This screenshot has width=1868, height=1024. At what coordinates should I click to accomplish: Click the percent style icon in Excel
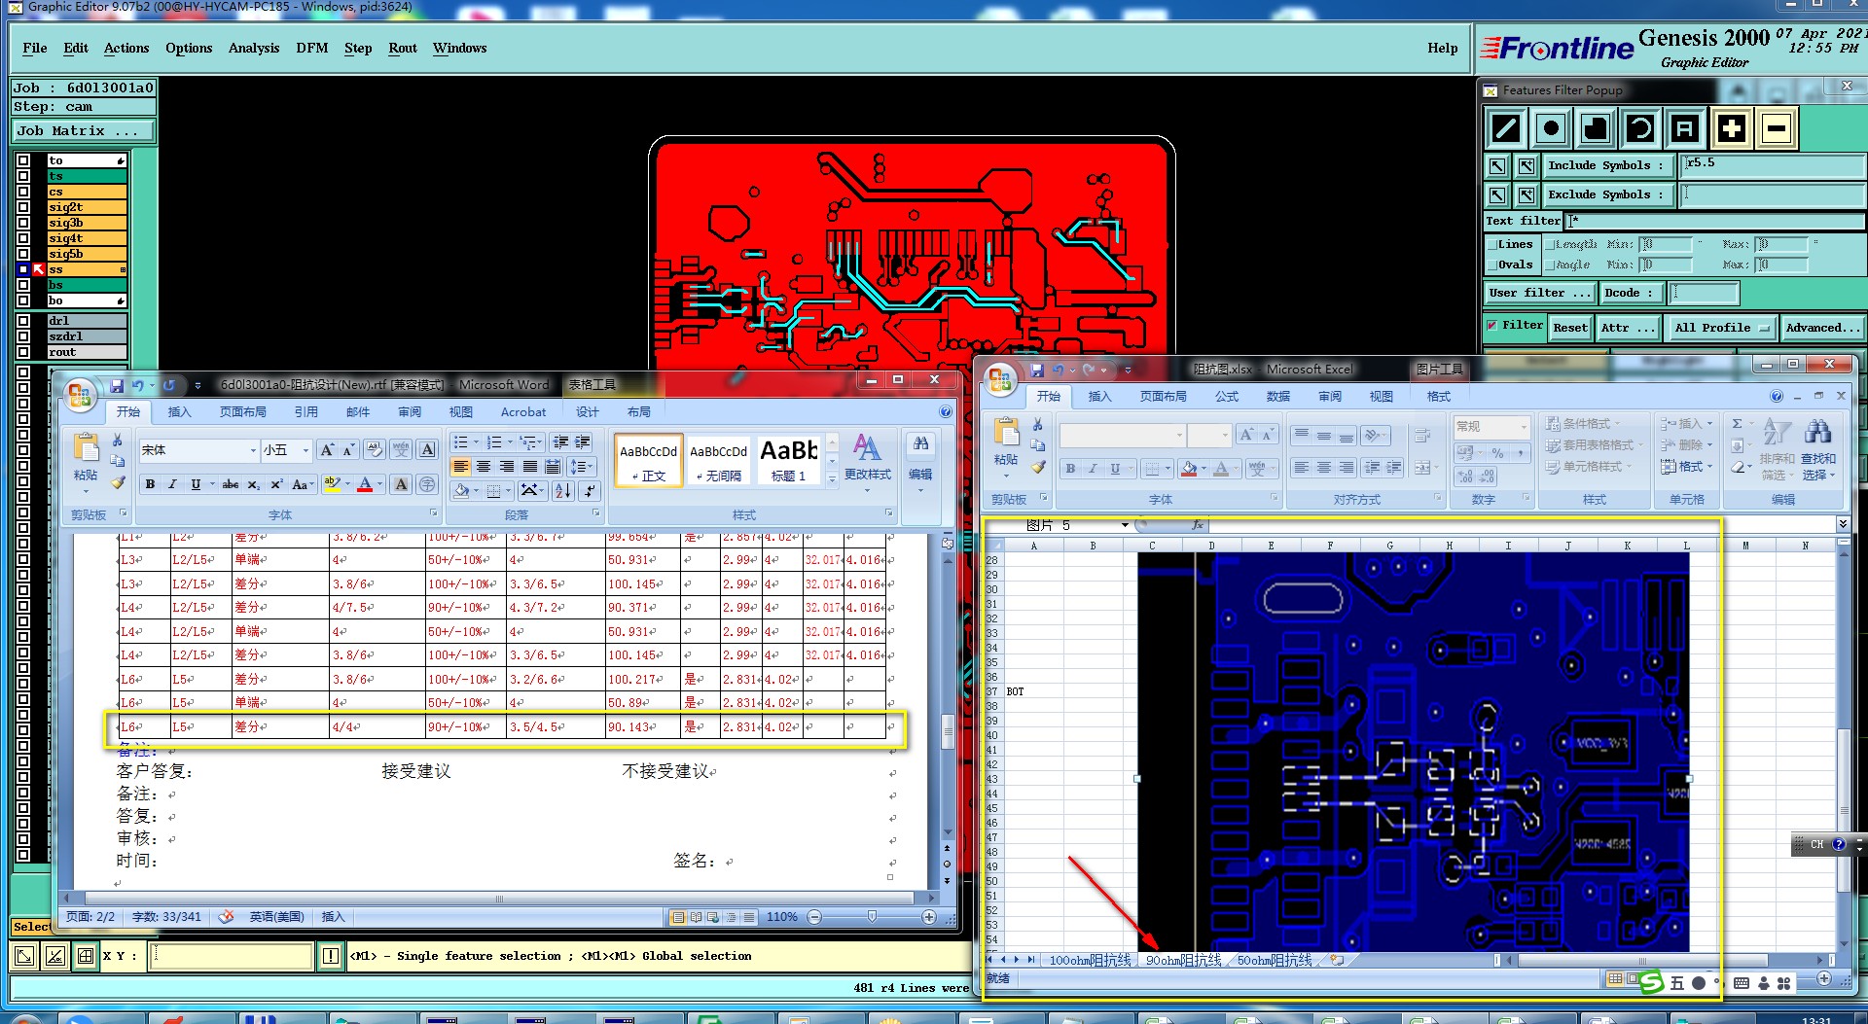(1498, 453)
